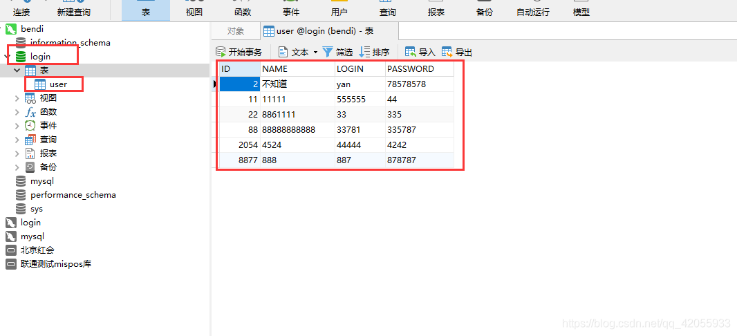This screenshot has width=737, height=336.
Task: Expand the 视图 views node
Action: coord(17,98)
